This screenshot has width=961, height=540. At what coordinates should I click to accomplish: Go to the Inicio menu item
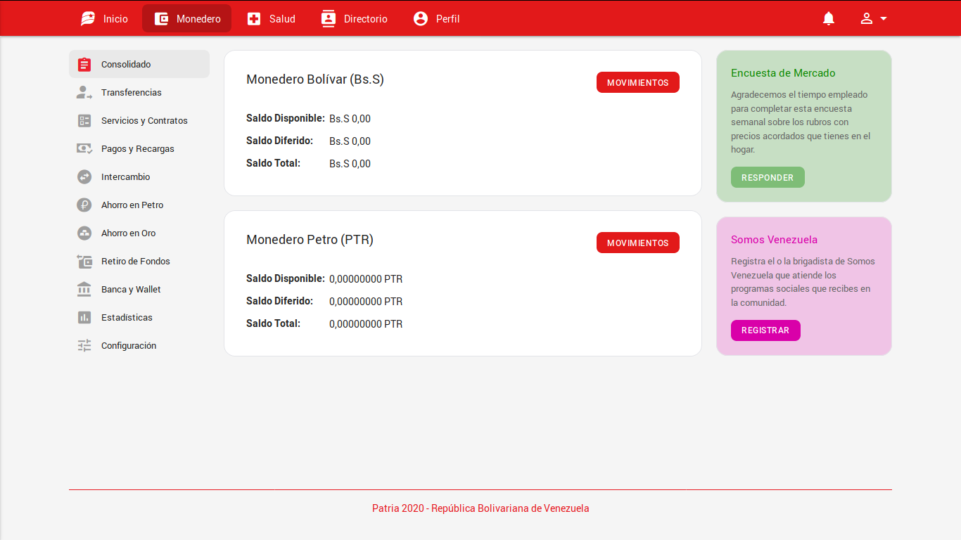pyautogui.click(x=104, y=19)
